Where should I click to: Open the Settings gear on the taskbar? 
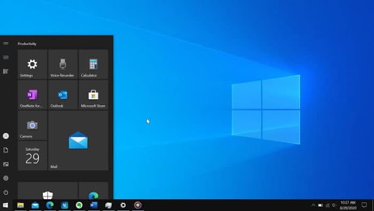123,205
